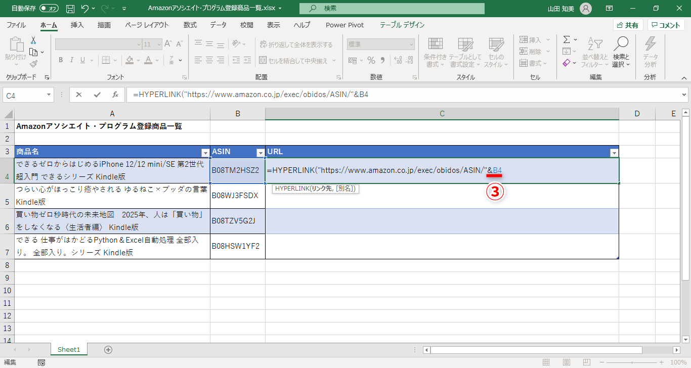Launch データ分析 analyze data
The width and height of the screenshot is (691, 368).
pos(651,53)
